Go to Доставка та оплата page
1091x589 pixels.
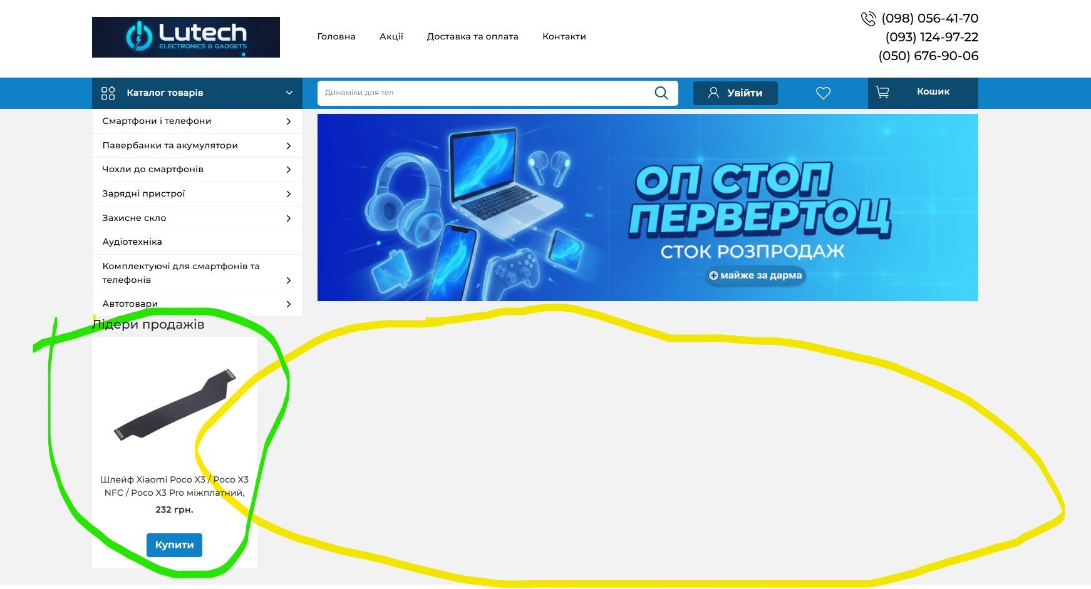(472, 36)
